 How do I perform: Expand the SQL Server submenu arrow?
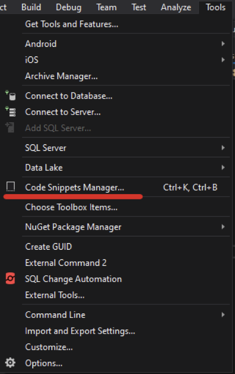pos(223,148)
